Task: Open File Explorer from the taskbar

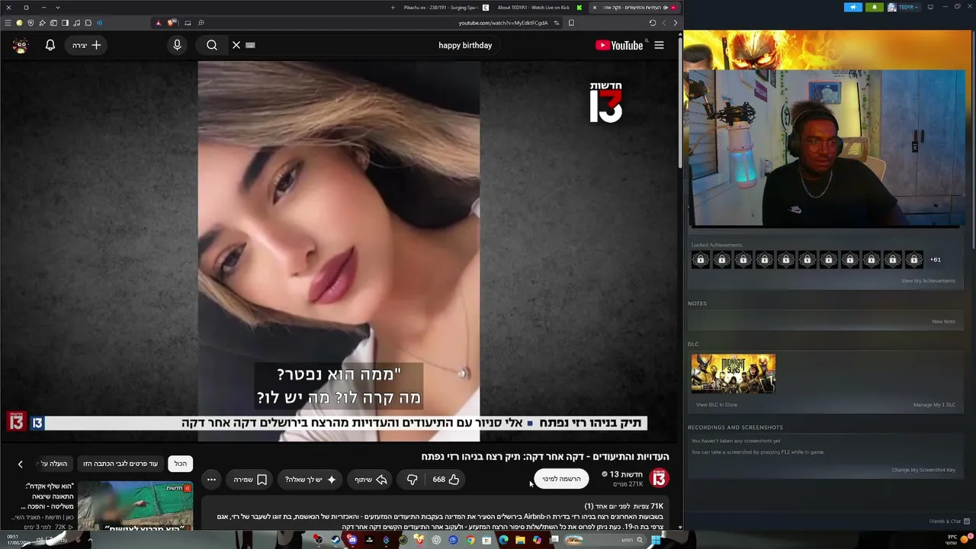Action: (x=520, y=540)
